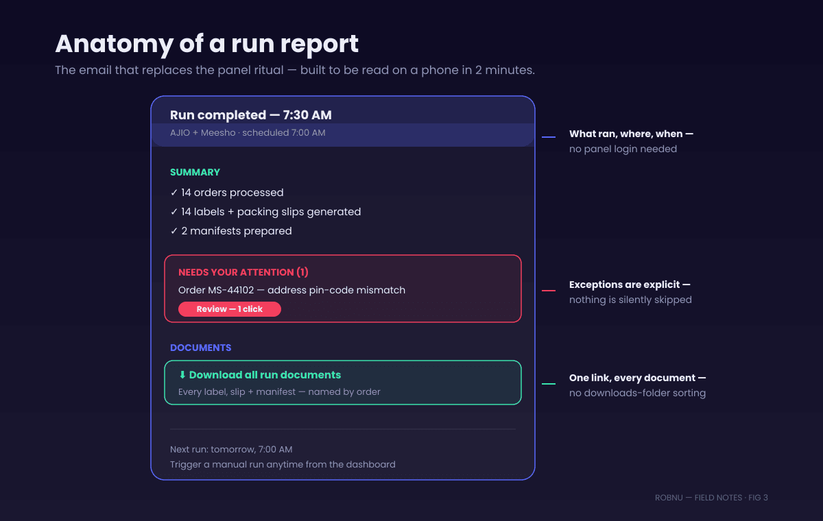Click checkmark beside 14 orders processed

pos(174,193)
